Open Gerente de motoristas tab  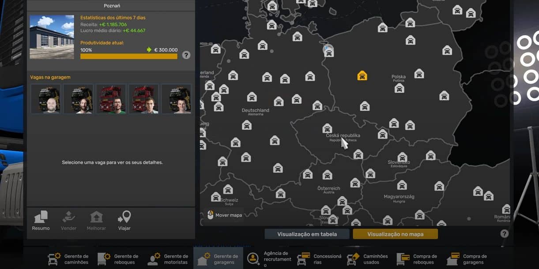tap(168, 259)
